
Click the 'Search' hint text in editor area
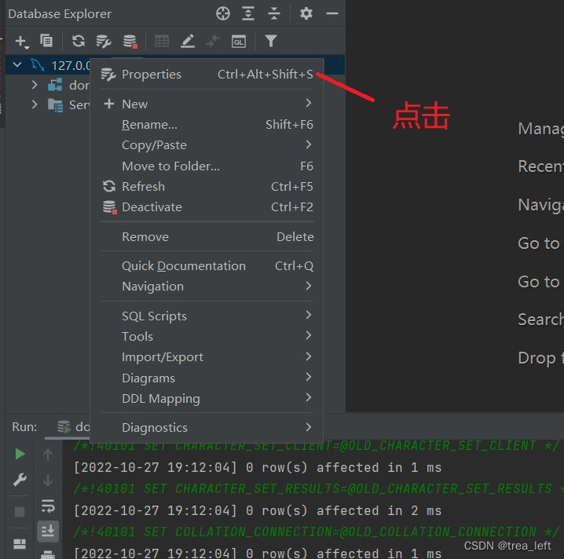[x=540, y=320]
